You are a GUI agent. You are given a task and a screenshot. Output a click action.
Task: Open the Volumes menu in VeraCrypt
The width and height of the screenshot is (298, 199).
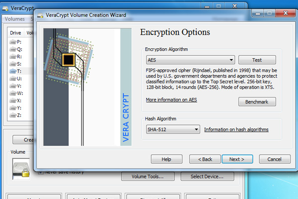pyautogui.click(x=14, y=19)
